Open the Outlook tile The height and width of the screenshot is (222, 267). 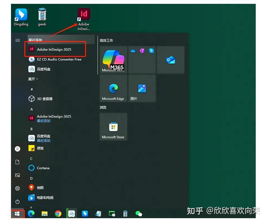coord(171,60)
